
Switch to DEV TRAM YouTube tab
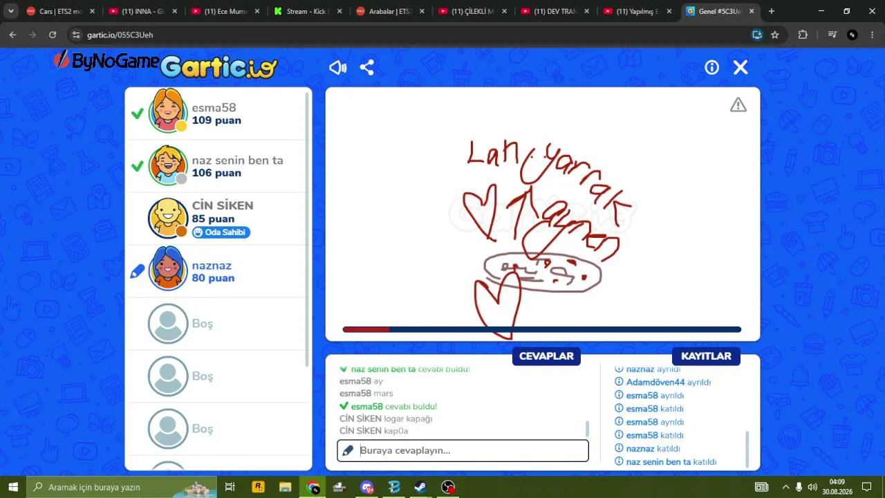click(x=553, y=11)
